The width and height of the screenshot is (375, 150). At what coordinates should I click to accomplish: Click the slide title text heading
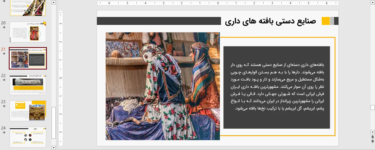click(x=270, y=21)
